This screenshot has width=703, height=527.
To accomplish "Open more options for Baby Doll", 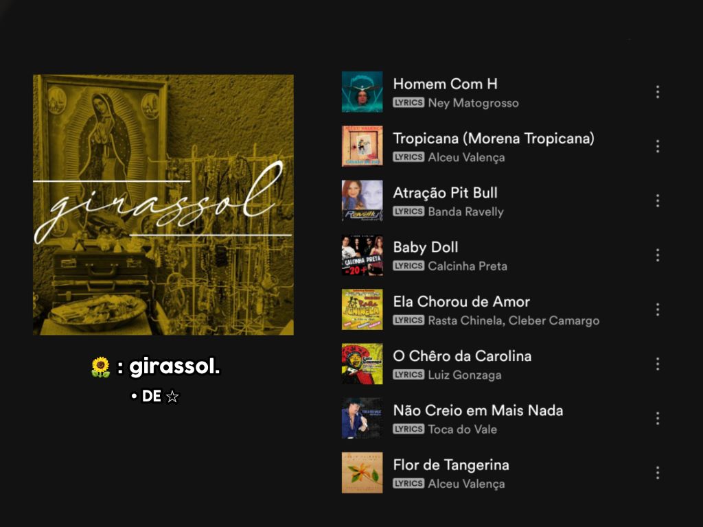I will [657, 255].
